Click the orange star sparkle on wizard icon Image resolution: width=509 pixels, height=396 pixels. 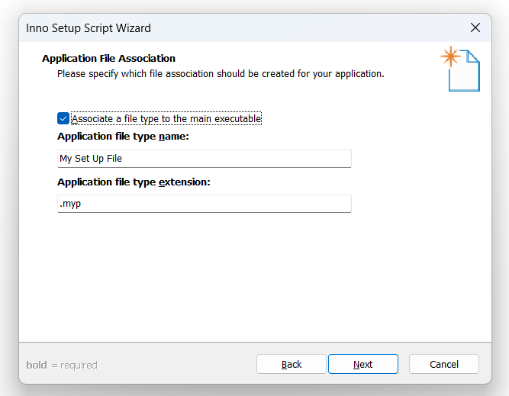(x=450, y=56)
